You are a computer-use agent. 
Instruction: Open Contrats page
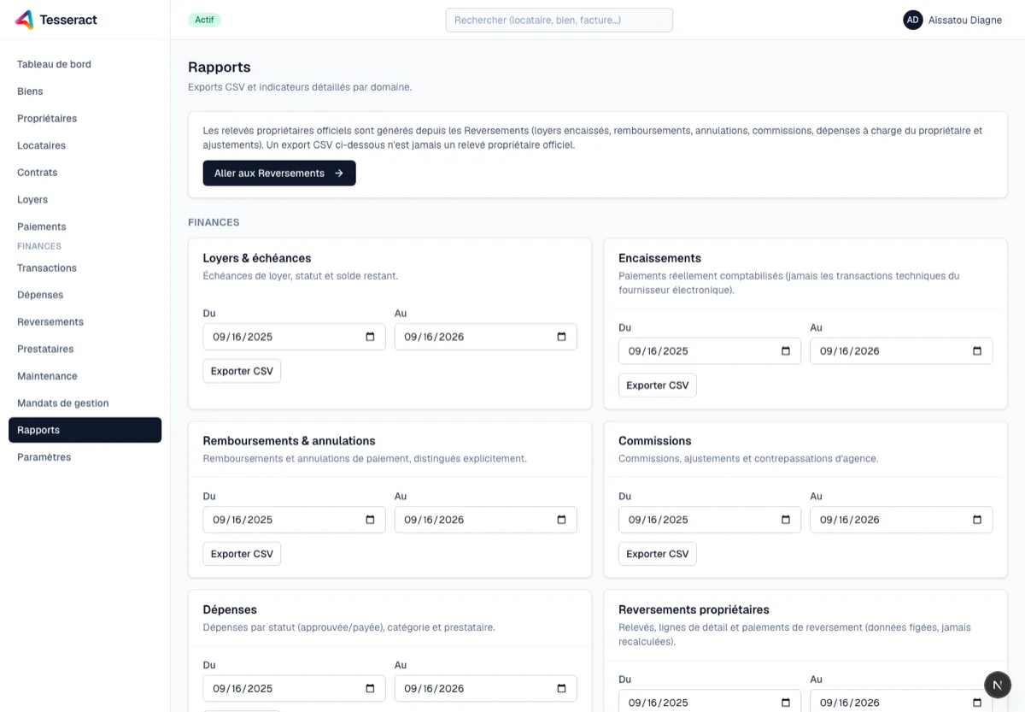coord(85,173)
